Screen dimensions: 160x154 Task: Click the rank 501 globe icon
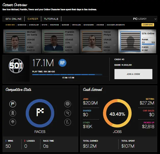coord(16,66)
